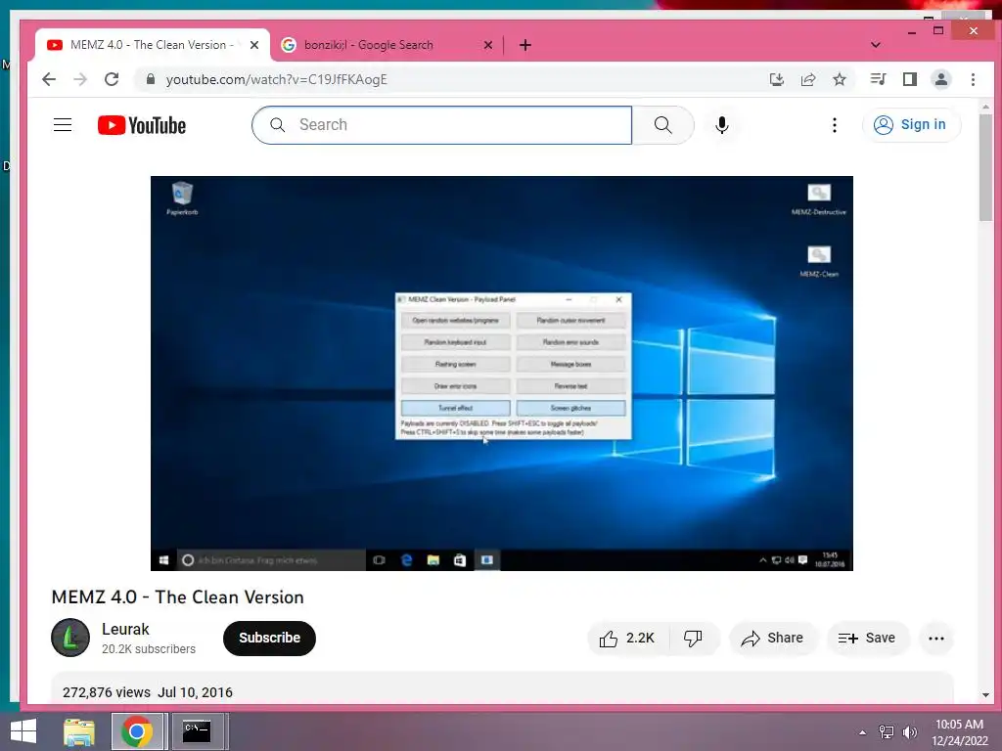Open Command Prompt taskbar icon
This screenshot has height=751, width=1002.
coord(197,731)
